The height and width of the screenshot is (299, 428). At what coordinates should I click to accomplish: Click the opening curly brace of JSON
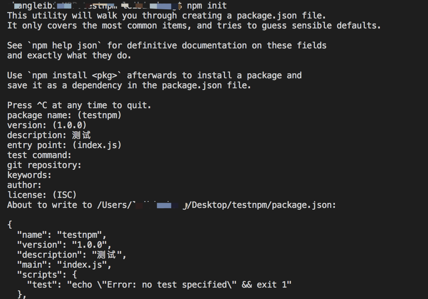pyautogui.click(x=10, y=225)
